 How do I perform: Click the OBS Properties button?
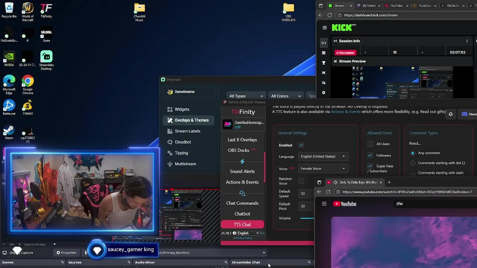point(66,253)
